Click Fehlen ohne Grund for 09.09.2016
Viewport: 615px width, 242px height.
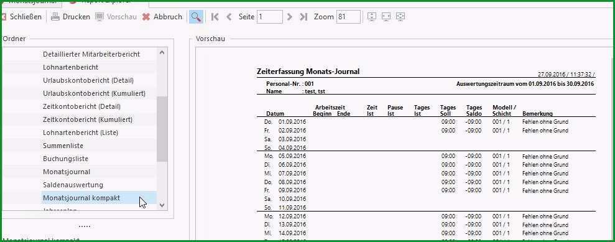click(x=545, y=190)
